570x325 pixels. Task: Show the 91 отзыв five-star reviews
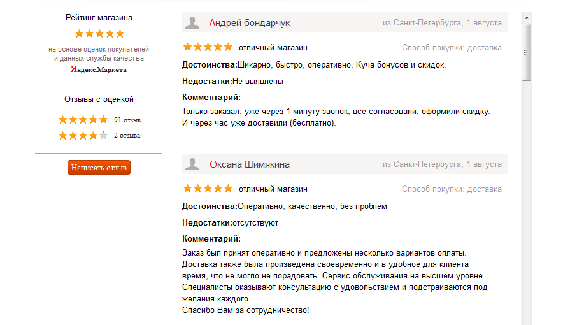point(127,120)
